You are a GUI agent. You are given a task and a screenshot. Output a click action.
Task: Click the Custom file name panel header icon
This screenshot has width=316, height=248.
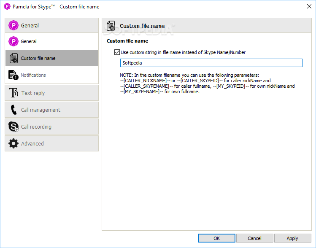tap(111, 26)
